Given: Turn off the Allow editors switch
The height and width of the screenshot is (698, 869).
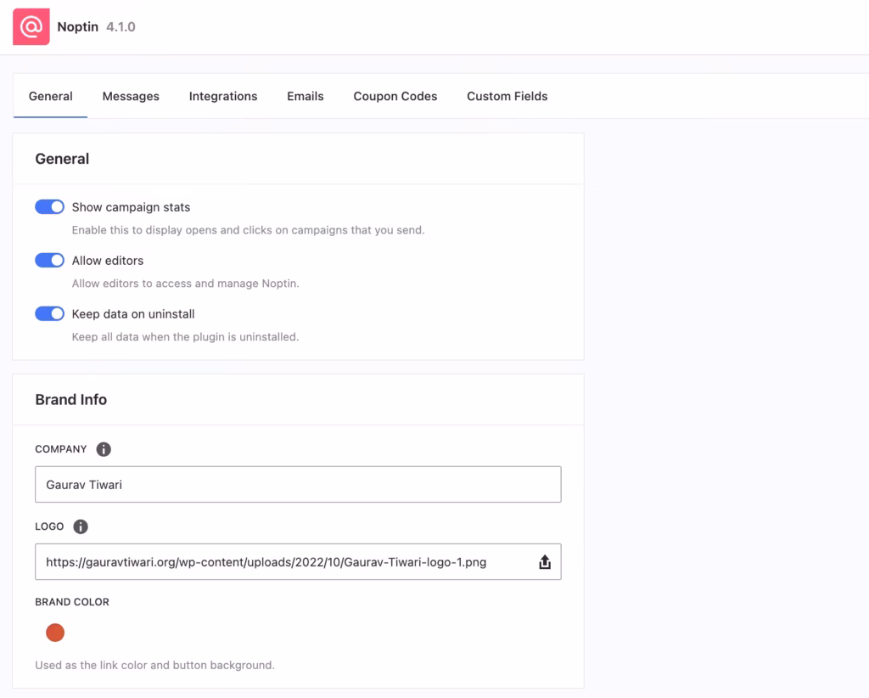Looking at the screenshot, I should point(49,260).
